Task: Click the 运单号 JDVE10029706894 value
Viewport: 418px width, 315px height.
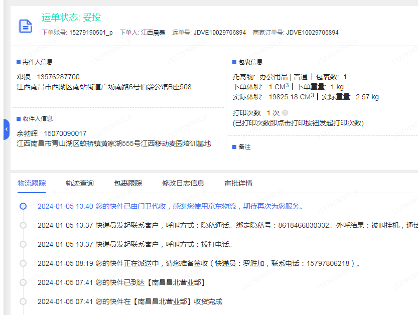Action: tap(220, 33)
